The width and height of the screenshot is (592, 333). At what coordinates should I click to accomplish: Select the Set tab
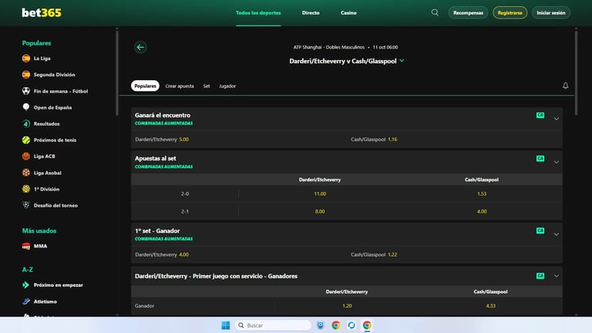206,86
